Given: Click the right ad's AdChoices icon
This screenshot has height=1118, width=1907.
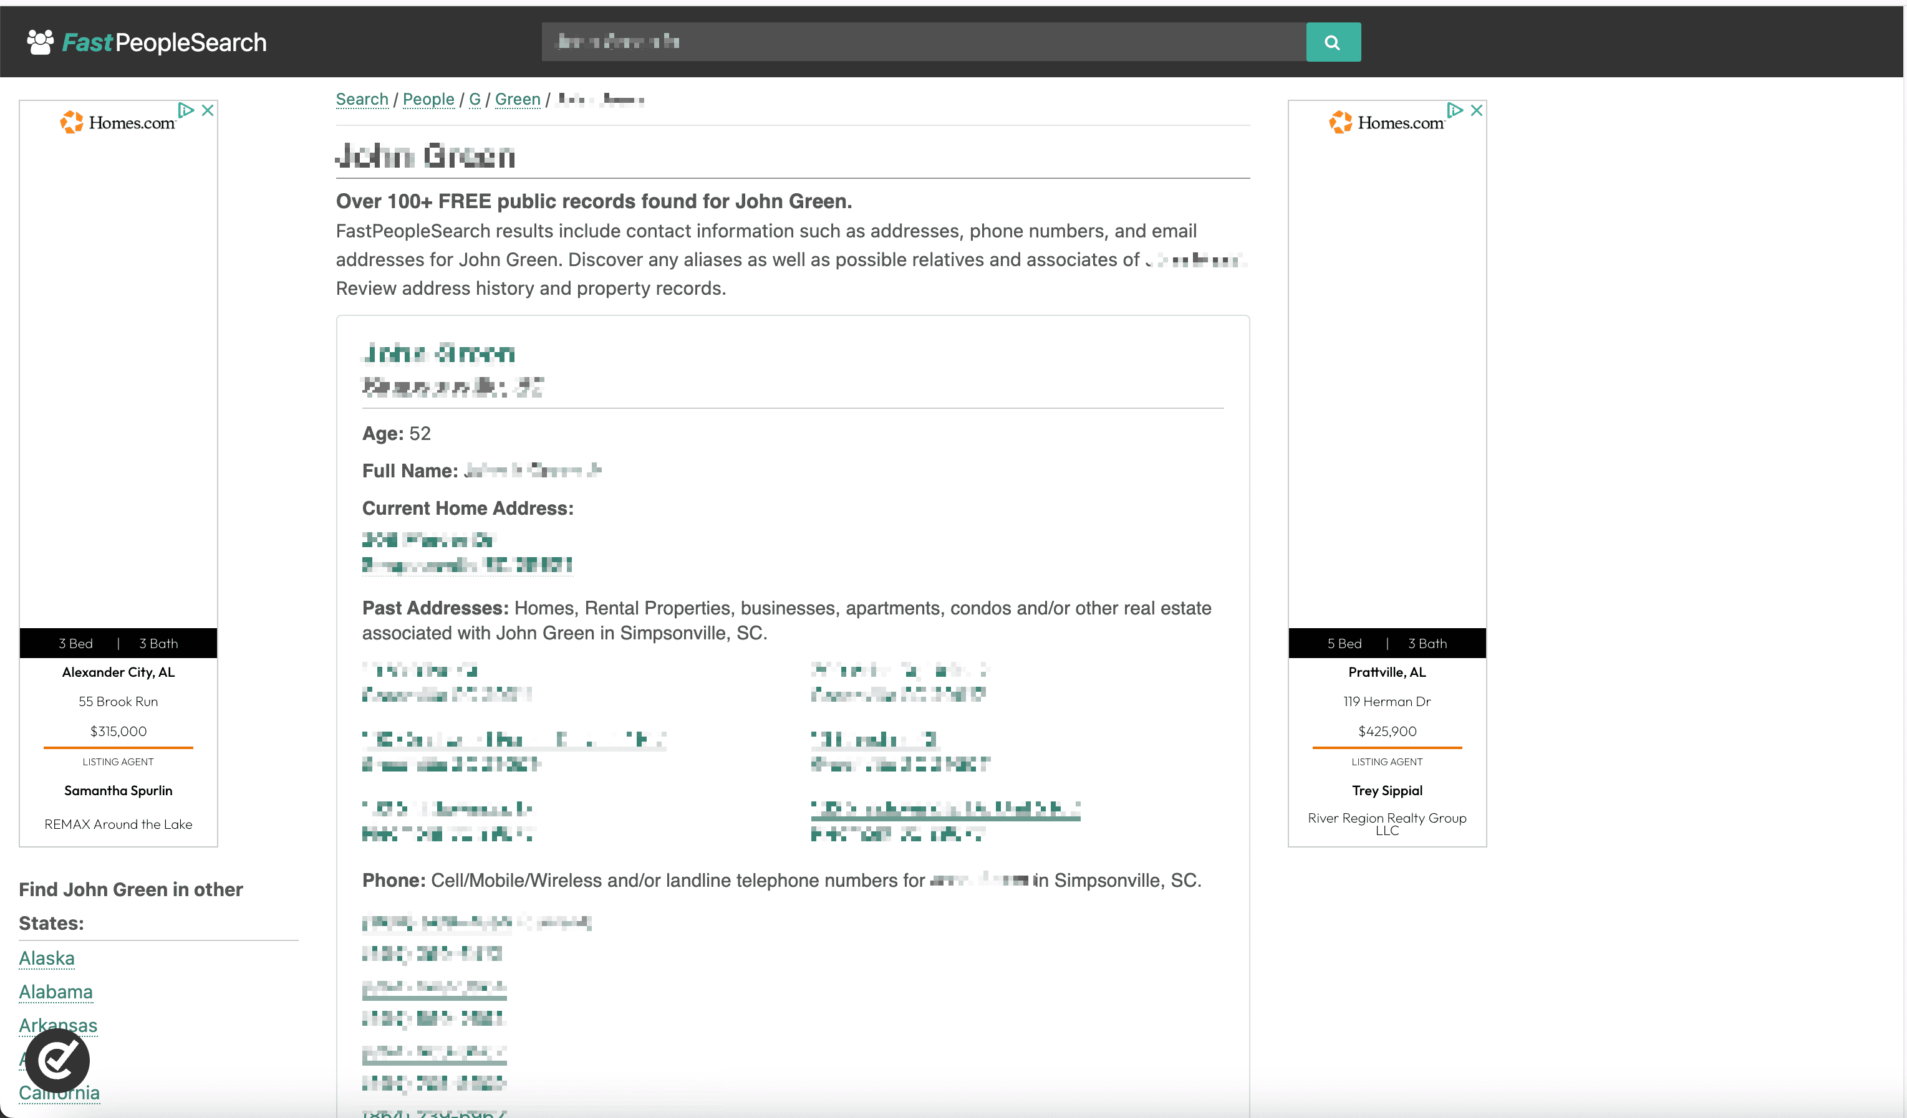Looking at the screenshot, I should tap(1454, 110).
